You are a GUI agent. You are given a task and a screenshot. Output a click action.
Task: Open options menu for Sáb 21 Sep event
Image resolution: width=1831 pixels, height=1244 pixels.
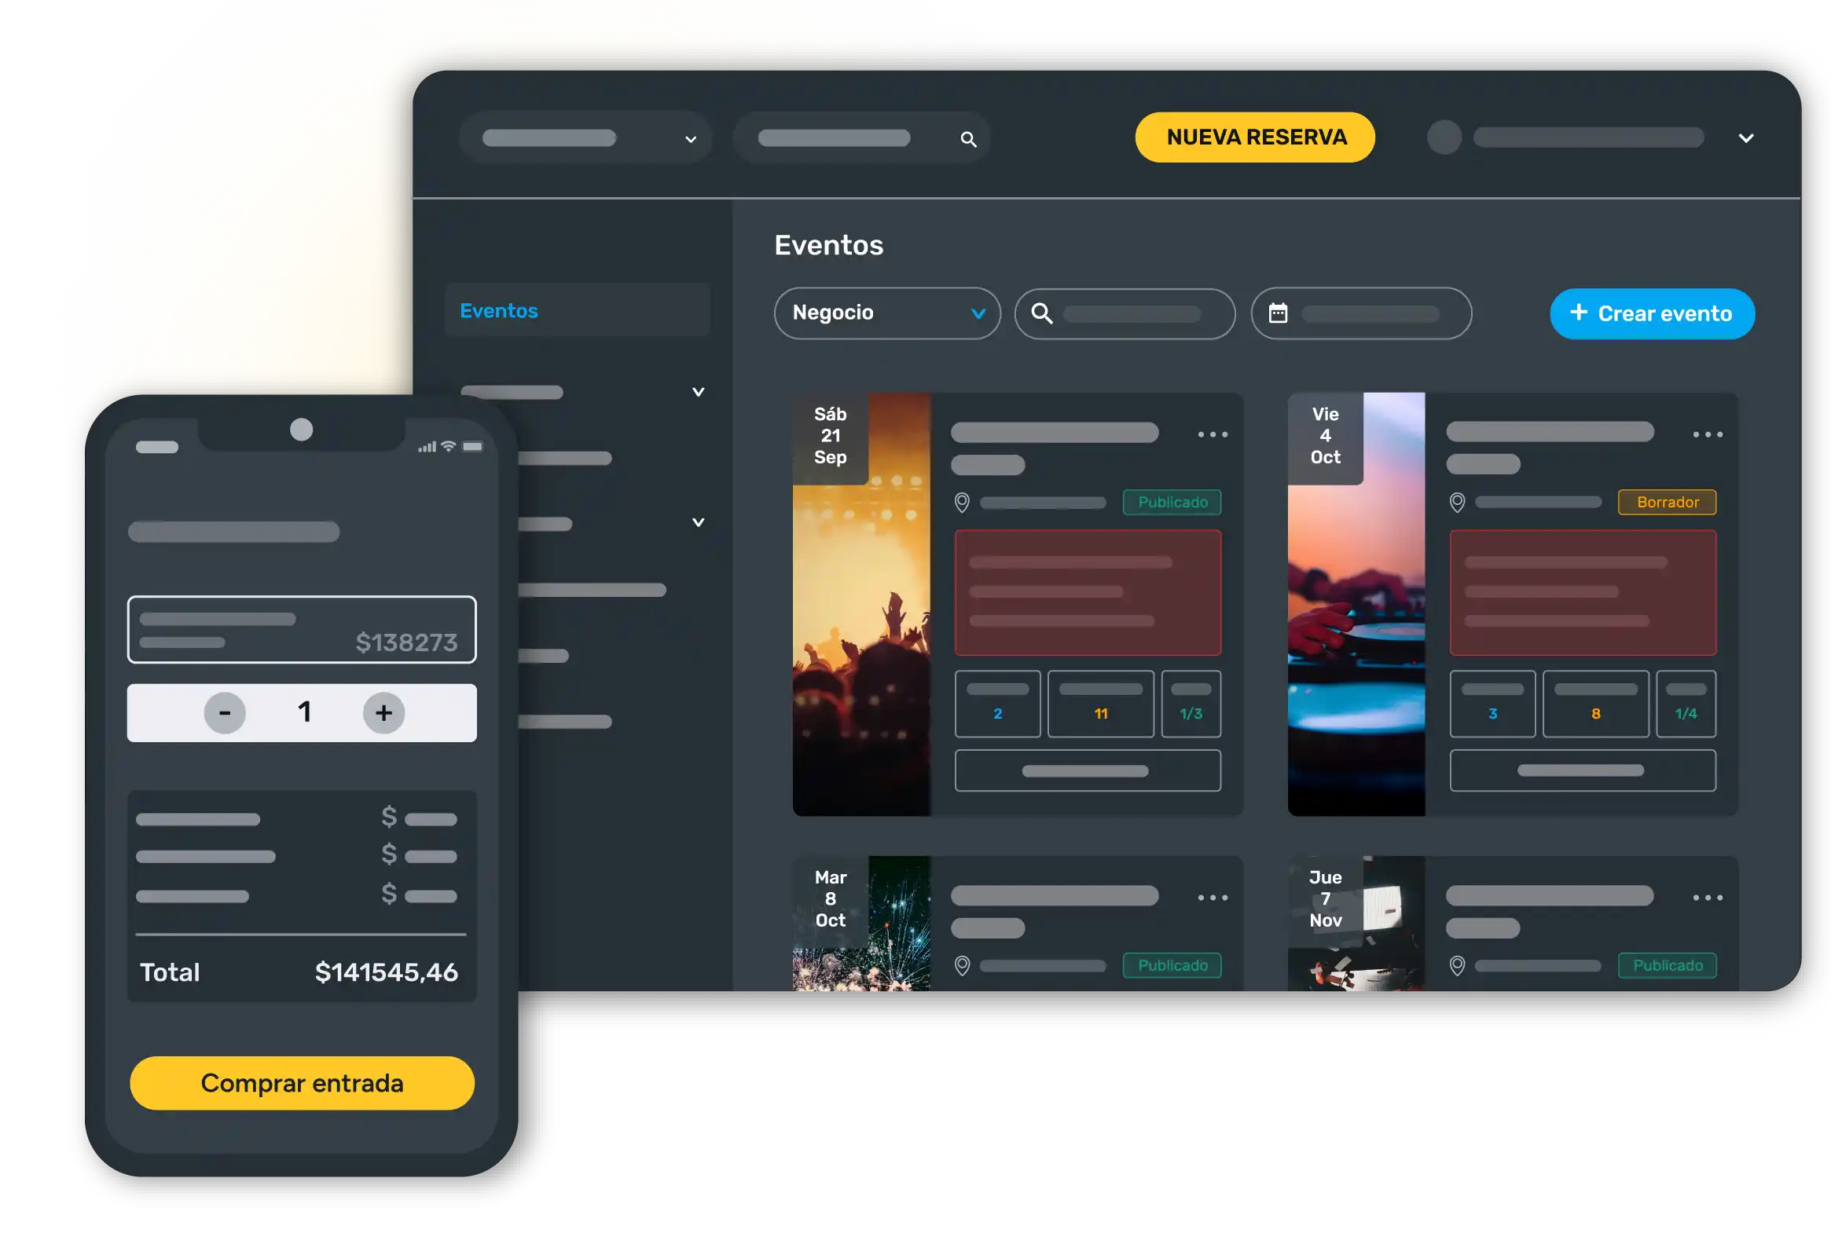1213,434
